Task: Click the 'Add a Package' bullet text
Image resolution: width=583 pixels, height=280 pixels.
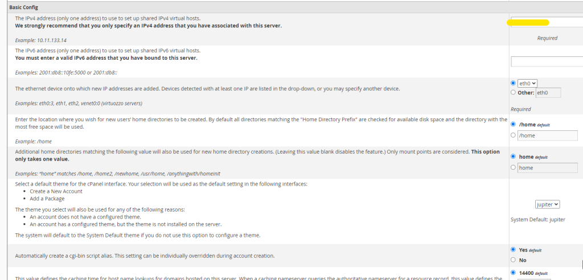Action: (x=48, y=199)
